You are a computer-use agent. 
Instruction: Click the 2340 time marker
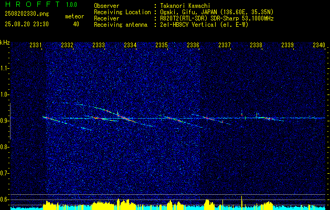(319, 45)
